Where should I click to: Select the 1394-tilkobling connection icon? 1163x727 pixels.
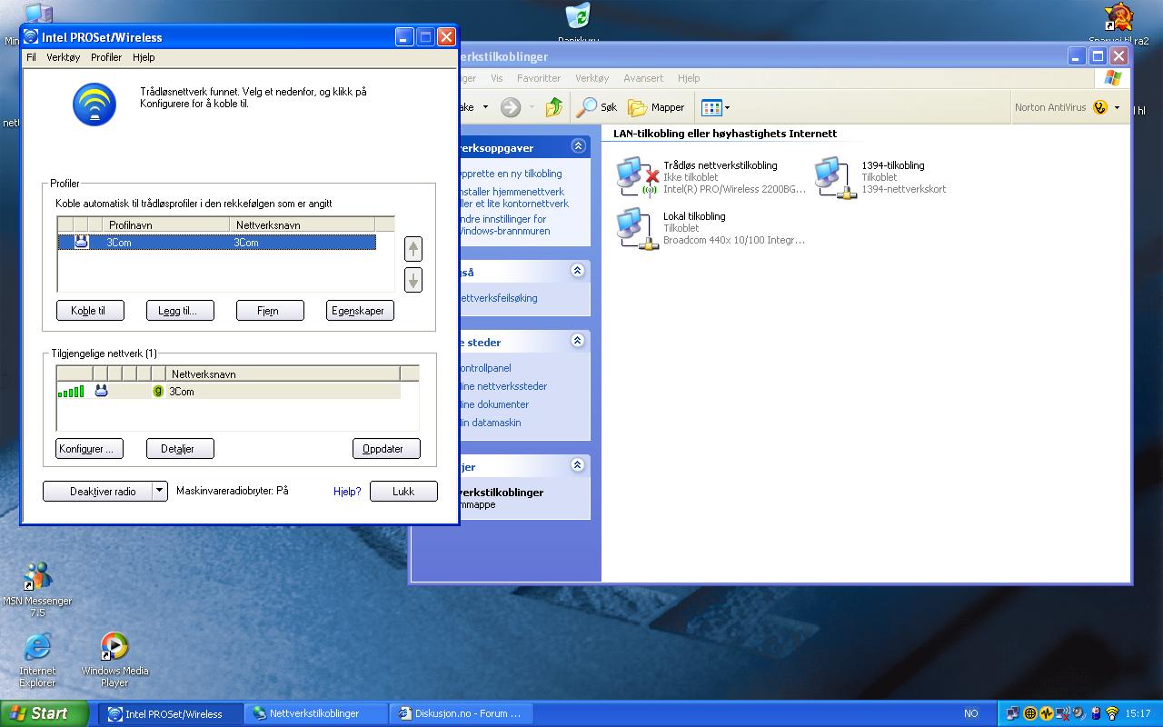[x=835, y=177]
